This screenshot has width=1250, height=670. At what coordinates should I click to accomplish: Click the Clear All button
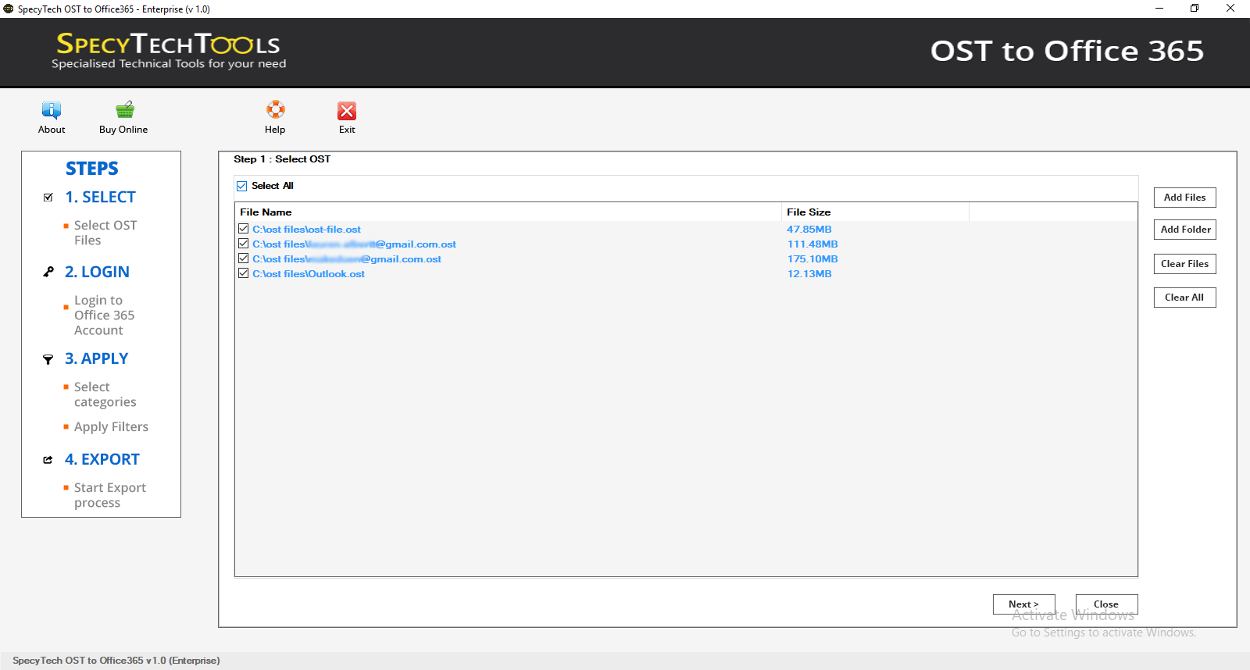(x=1184, y=298)
